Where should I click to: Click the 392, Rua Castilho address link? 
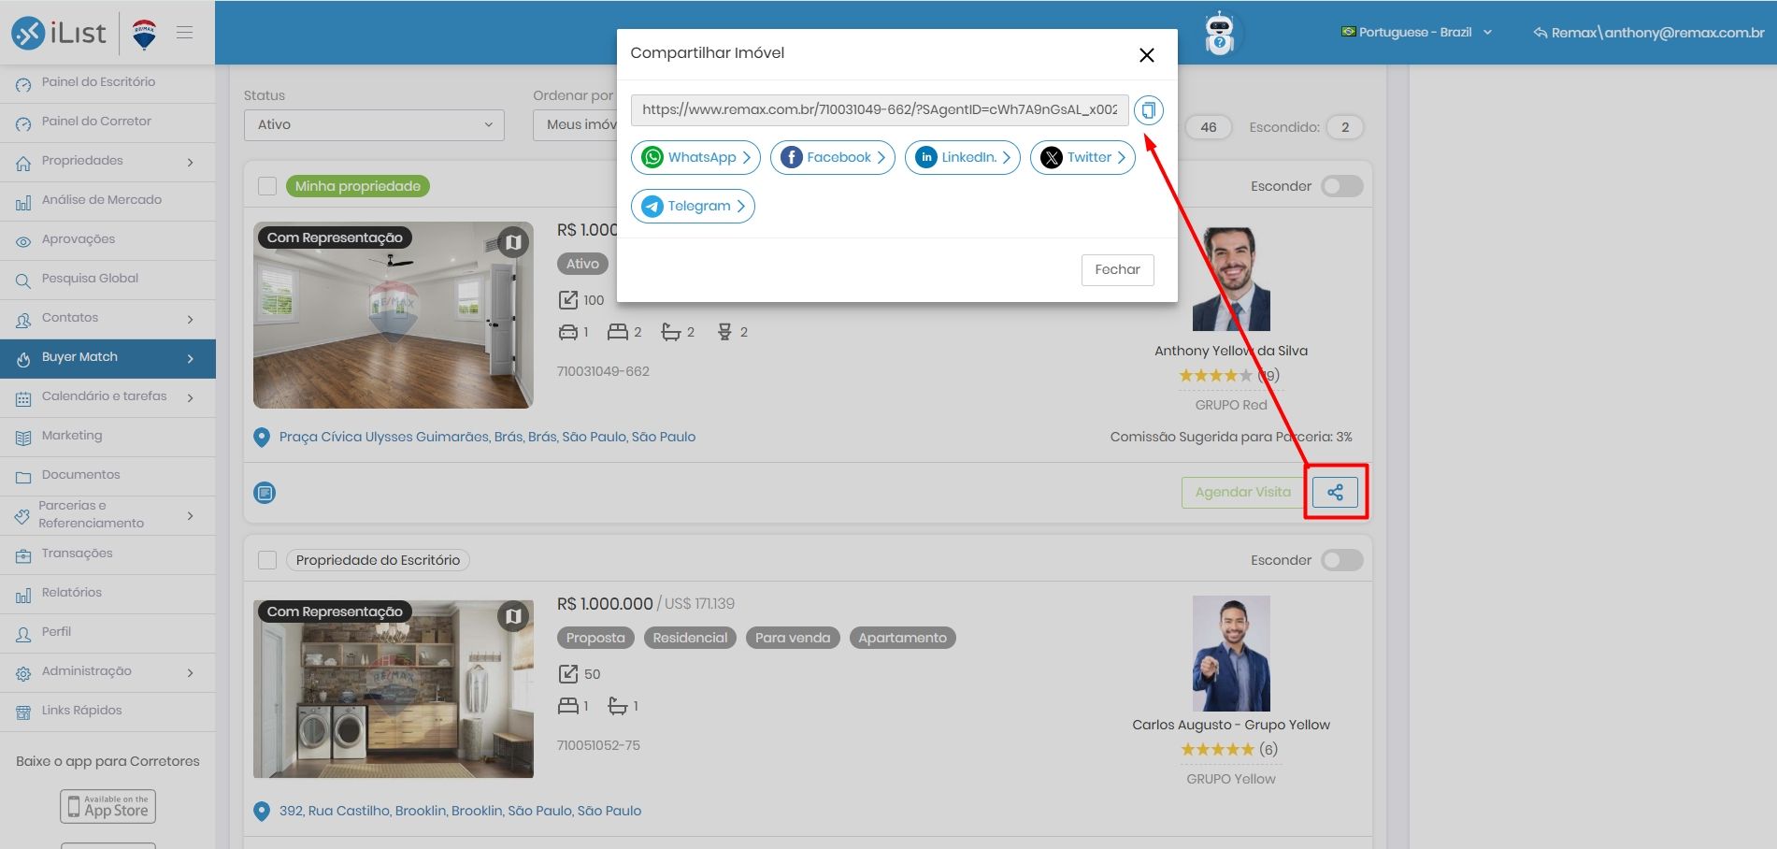coord(460,811)
